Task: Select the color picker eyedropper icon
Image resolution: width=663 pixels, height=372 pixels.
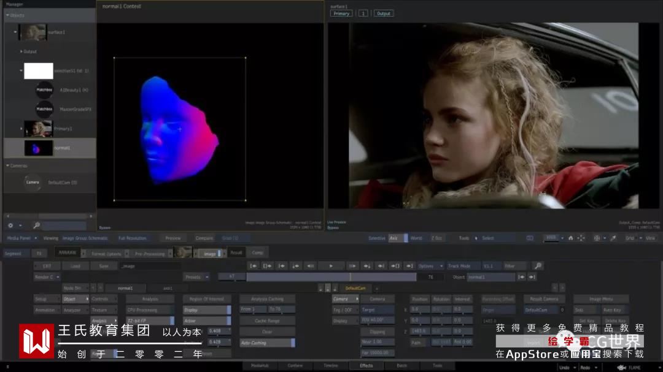Action: (613, 238)
